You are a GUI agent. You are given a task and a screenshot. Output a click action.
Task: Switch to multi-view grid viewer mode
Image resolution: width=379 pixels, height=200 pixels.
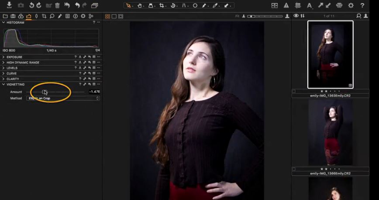click(107, 16)
